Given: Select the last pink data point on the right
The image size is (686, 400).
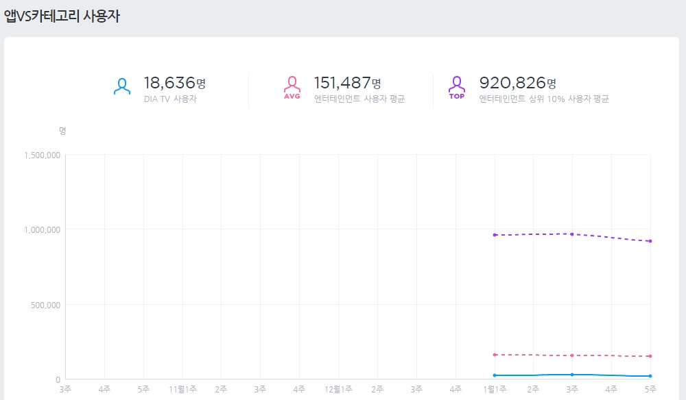Looking at the screenshot, I should click(x=650, y=356).
